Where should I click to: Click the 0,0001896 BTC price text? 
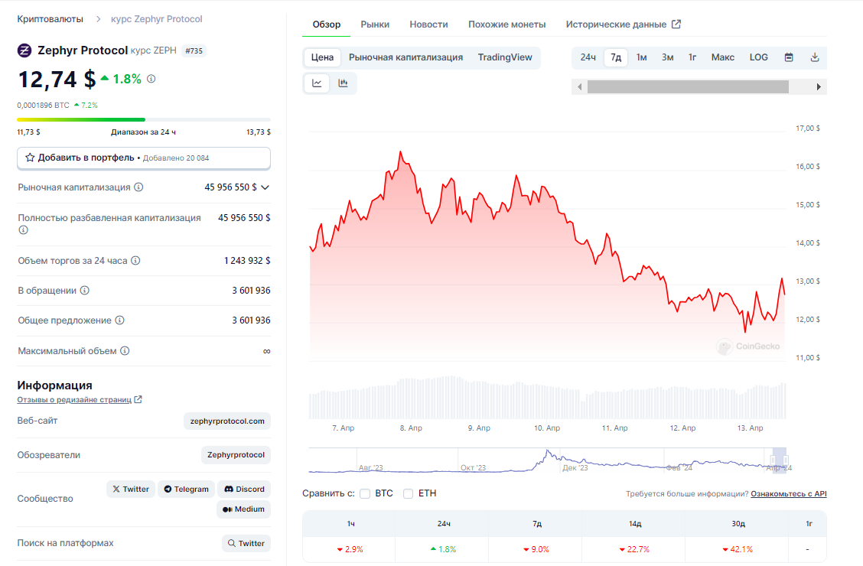point(44,105)
